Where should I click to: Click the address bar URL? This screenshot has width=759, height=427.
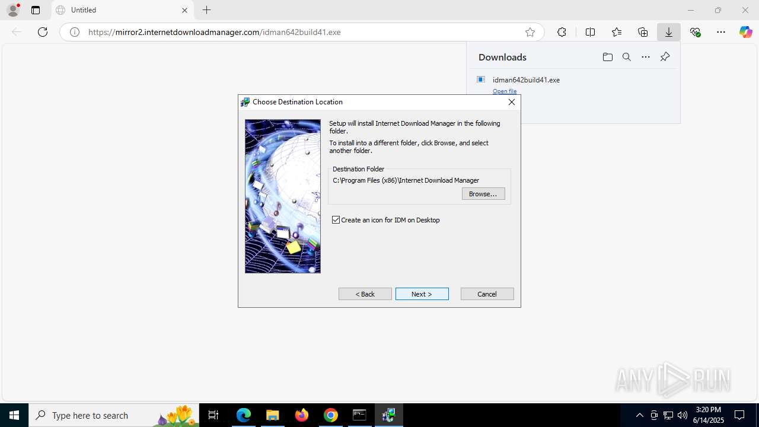point(214,32)
